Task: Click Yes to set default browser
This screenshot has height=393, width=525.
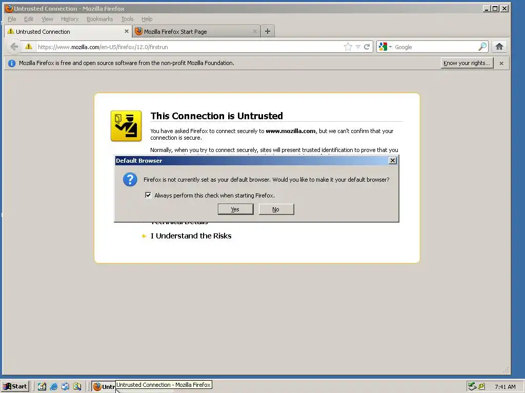Action: [235, 209]
